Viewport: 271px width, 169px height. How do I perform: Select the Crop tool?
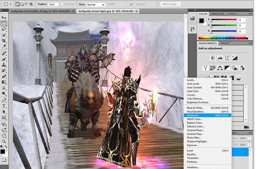[4, 41]
